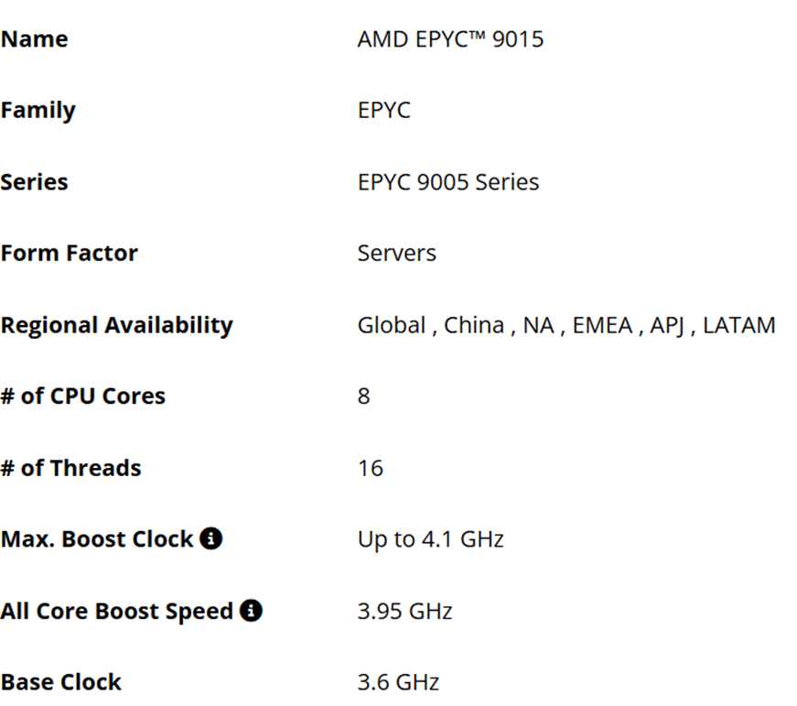The width and height of the screenshot is (797, 706).
Task: Click the Up to 4.1 GHz value
Action: [x=430, y=539]
